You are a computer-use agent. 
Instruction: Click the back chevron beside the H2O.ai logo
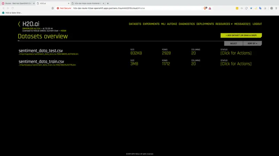pos(19,24)
